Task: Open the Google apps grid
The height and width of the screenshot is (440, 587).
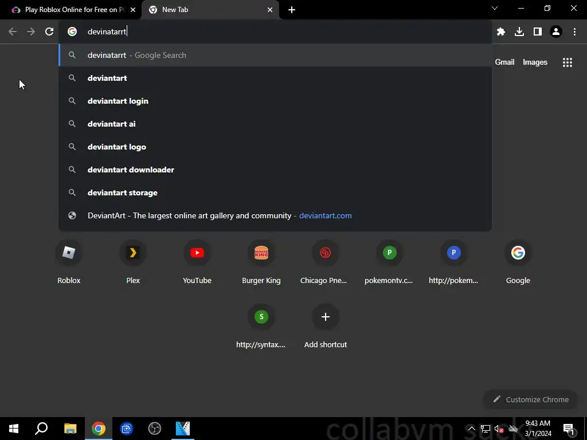Action: tap(568, 62)
